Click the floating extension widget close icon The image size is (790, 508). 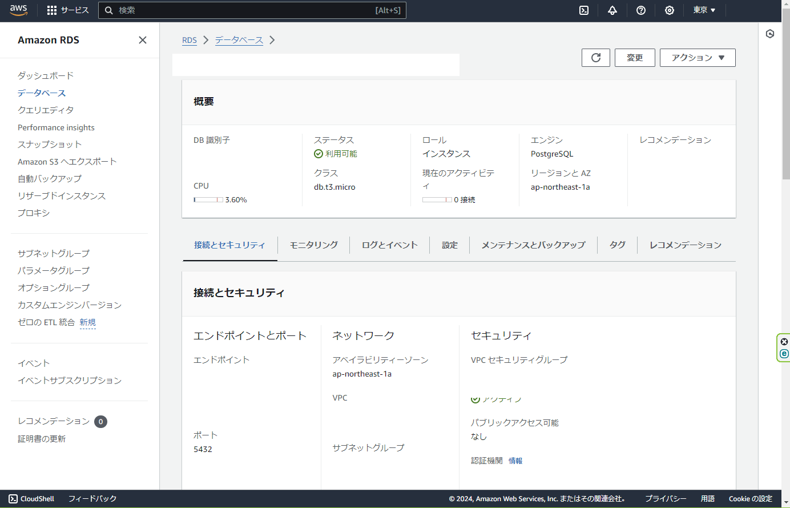point(784,342)
